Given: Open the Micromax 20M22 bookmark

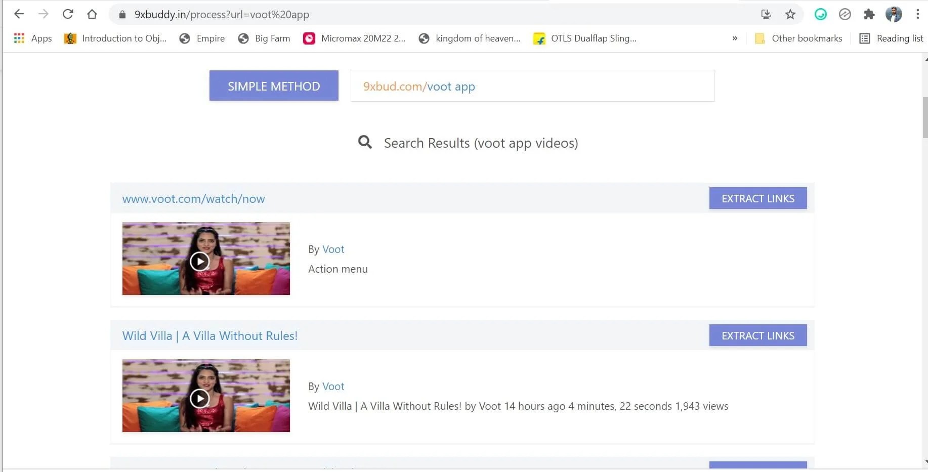Looking at the screenshot, I should [x=354, y=38].
